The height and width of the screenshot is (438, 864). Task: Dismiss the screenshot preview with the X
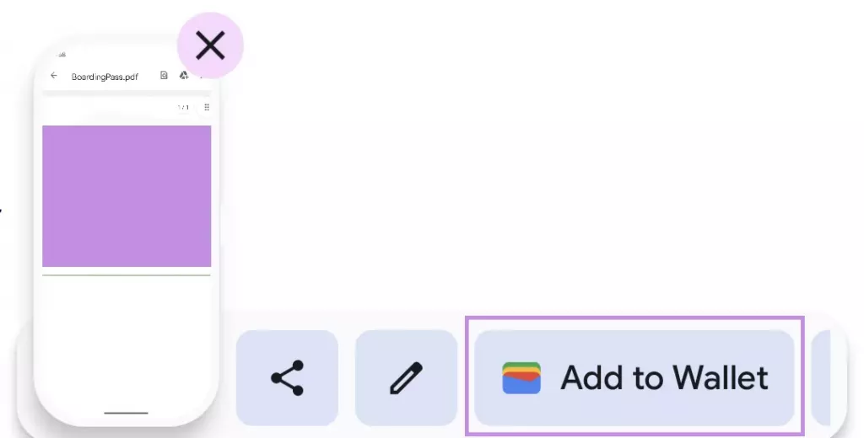210,45
